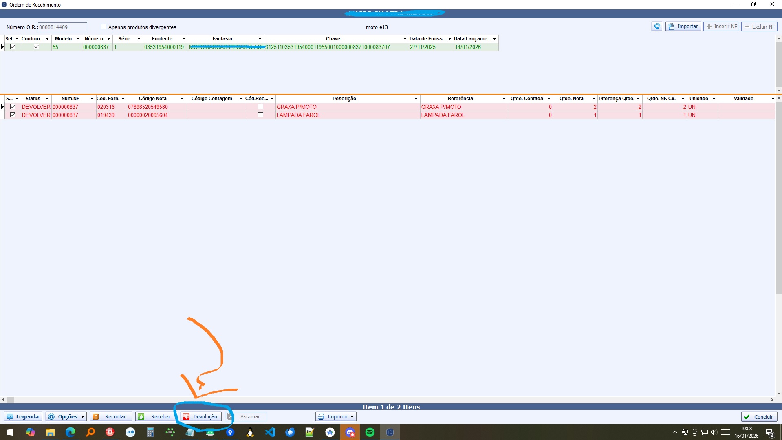Click the Recontar button
This screenshot has height=440, width=782.
pyautogui.click(x=110, y=416)
